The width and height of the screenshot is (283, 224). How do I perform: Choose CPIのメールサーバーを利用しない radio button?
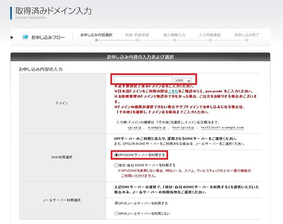point(116,213)
